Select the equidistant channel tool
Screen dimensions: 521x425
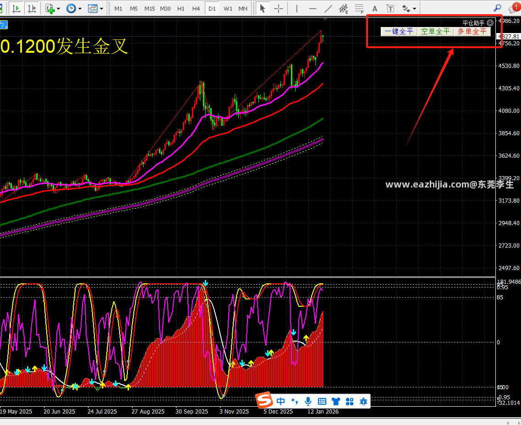344,9
